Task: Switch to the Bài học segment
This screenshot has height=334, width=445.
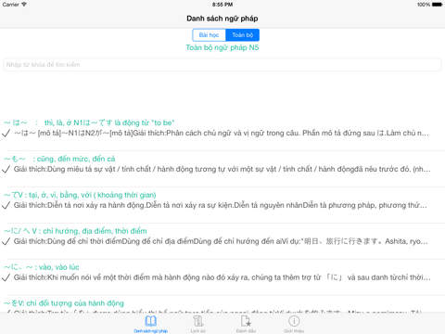Action: point(209,35)
